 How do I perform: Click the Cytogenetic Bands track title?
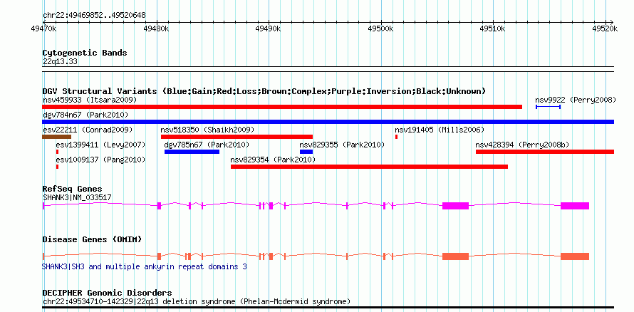[85, 53]
